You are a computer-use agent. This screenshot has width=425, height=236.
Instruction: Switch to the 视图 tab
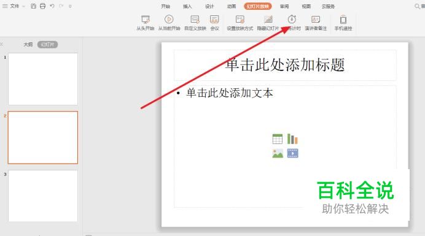pyautogui.click(x=306, y=6)
